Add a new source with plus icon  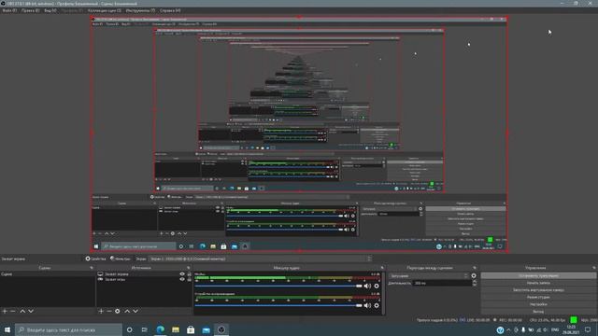coord(101,311)
